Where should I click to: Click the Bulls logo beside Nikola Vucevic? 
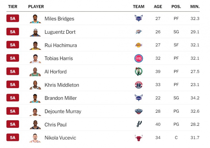coord(138,138)
